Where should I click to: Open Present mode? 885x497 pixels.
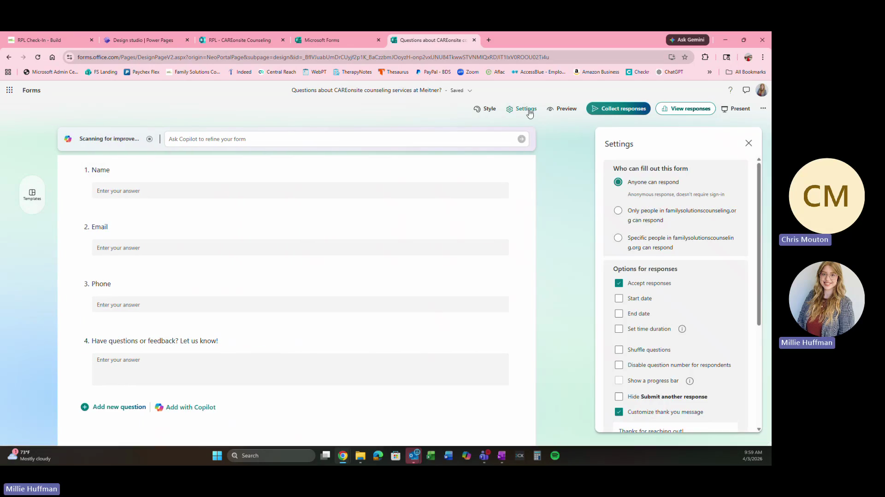[735, 109]
